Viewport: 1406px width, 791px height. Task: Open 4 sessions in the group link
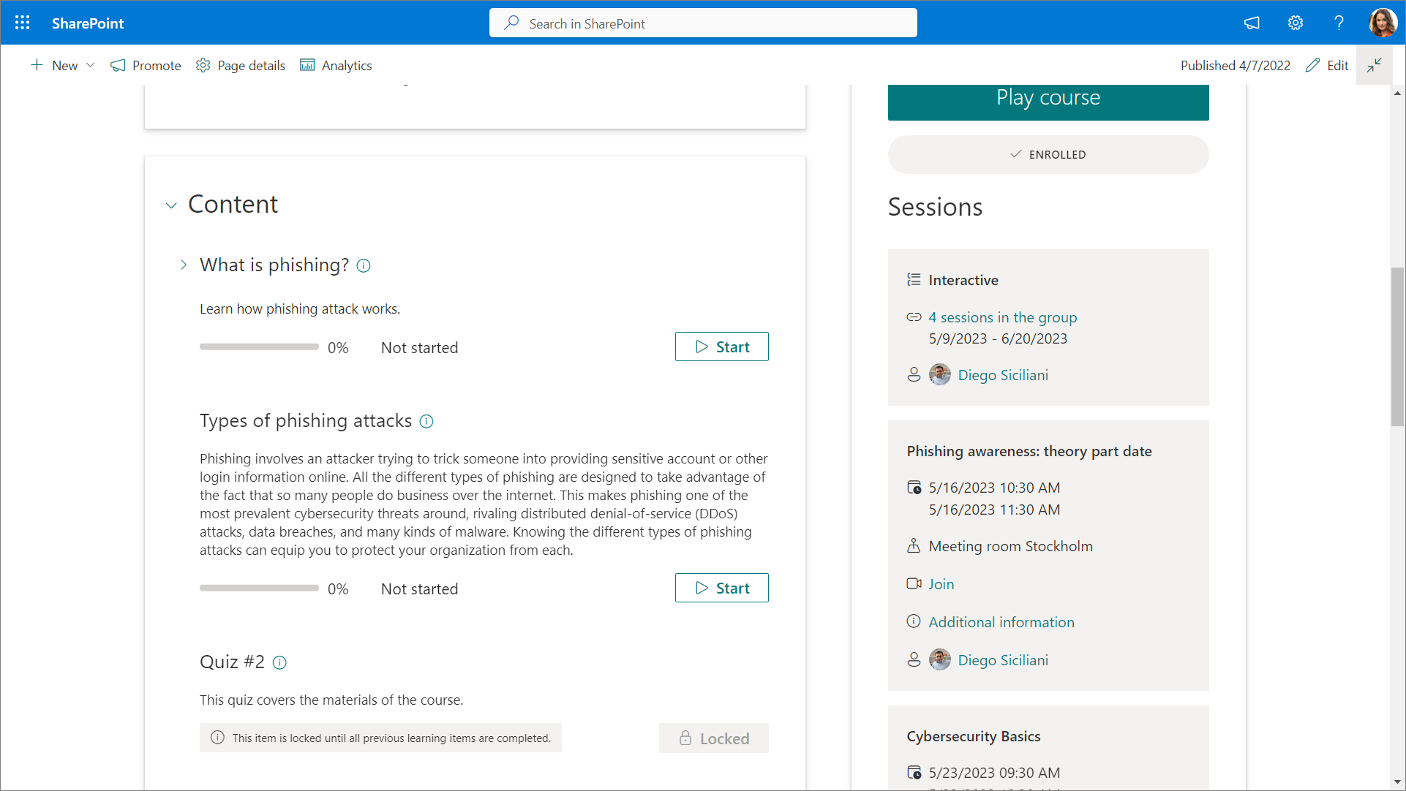coord(1002,317)
